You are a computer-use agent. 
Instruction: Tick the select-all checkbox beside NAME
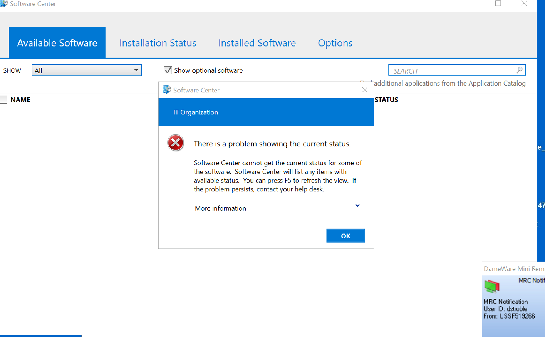click(x=3, y=100)
